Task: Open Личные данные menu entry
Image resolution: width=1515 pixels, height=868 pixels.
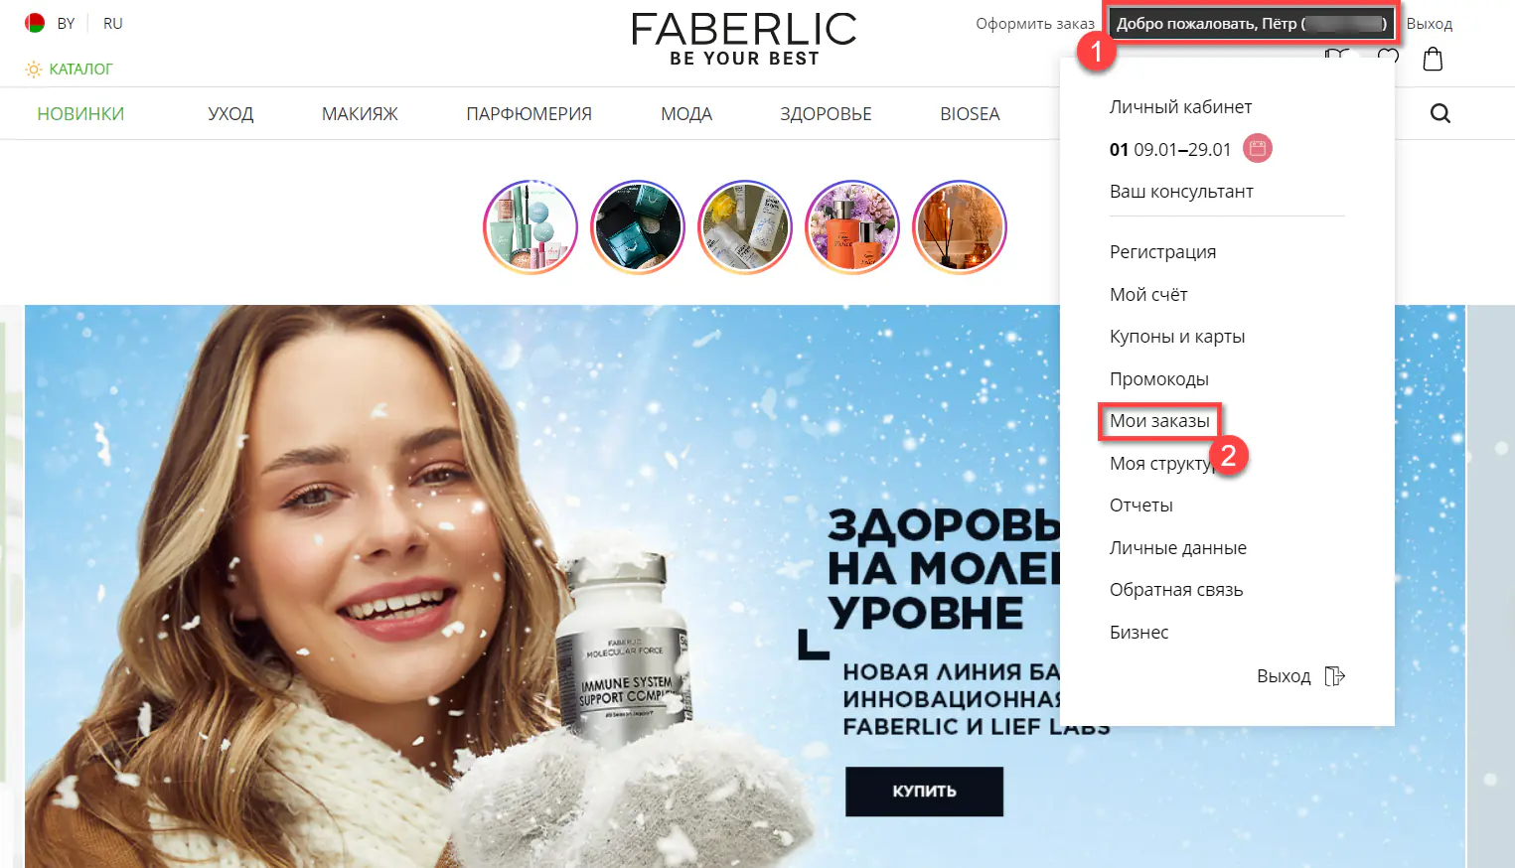Action: point(1178,547)
